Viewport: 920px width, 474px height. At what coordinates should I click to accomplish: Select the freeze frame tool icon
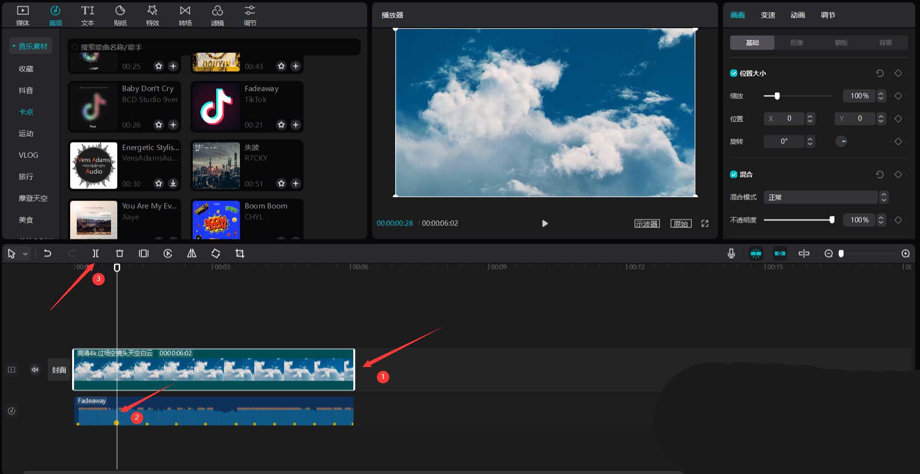point(144,253)
